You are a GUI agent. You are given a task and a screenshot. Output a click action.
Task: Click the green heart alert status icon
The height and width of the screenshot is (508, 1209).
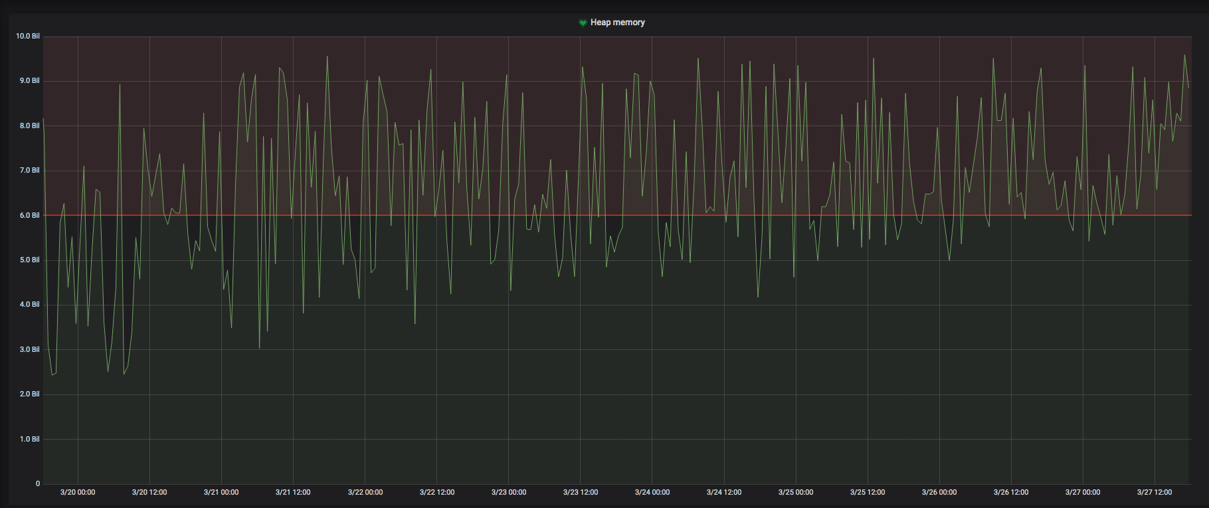pyautogui.click(x=583, y=23)
